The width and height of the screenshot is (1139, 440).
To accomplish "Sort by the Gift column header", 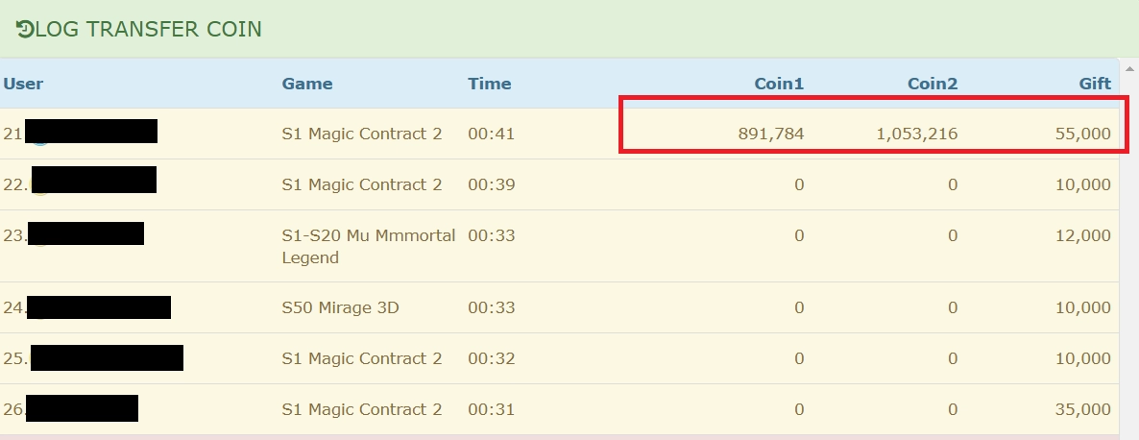I will [1095, 84].
